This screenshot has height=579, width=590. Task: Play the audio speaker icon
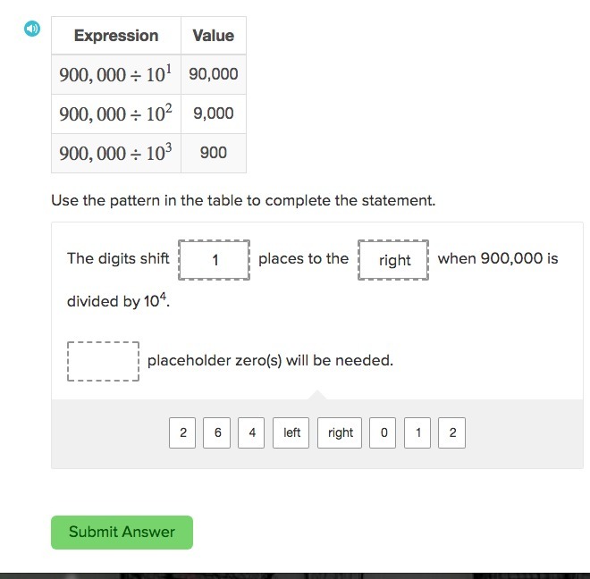(32, 29)
